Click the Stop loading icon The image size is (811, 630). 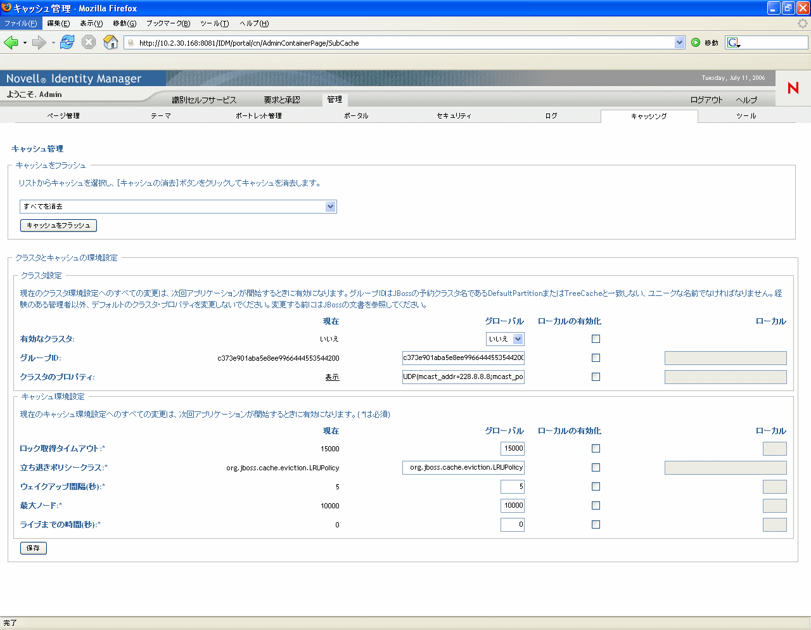[x=89, y=42]
